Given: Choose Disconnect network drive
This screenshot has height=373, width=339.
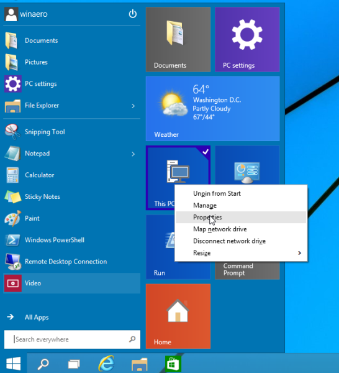Looking at the screenshot, I should click(241, 241).
